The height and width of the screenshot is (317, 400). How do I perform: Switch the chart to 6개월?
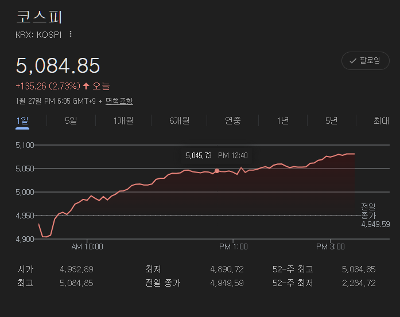(x=179, y=120)
